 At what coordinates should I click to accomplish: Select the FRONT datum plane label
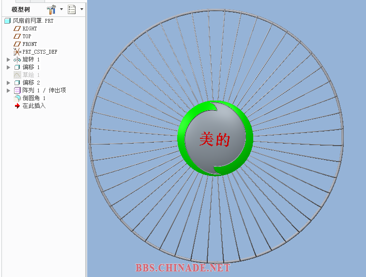30,44
